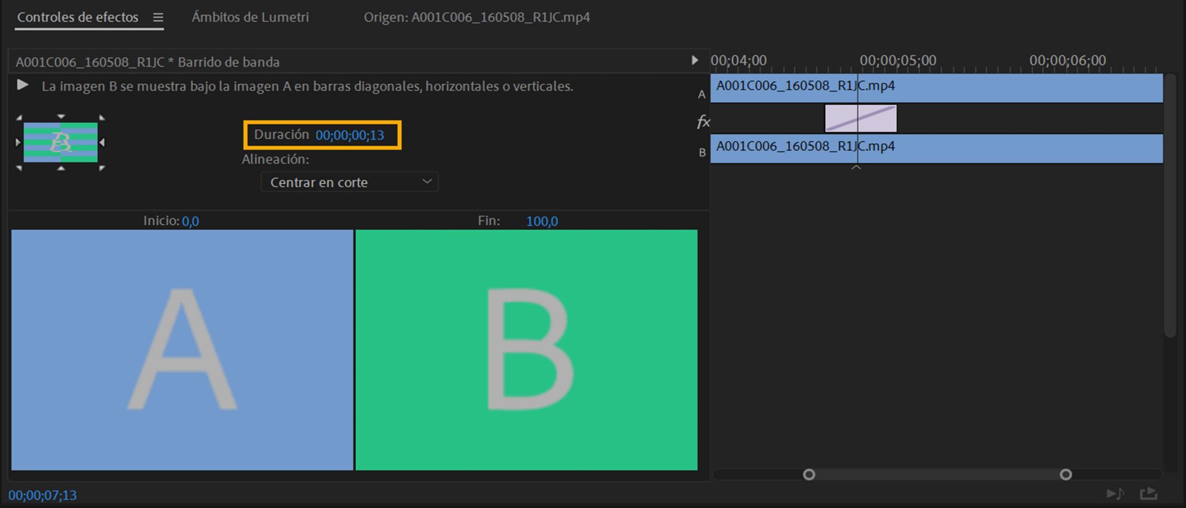The height and width of the screenshot is (508, 1186).
Task: Select the transition block on fx track
Action: 860,118
